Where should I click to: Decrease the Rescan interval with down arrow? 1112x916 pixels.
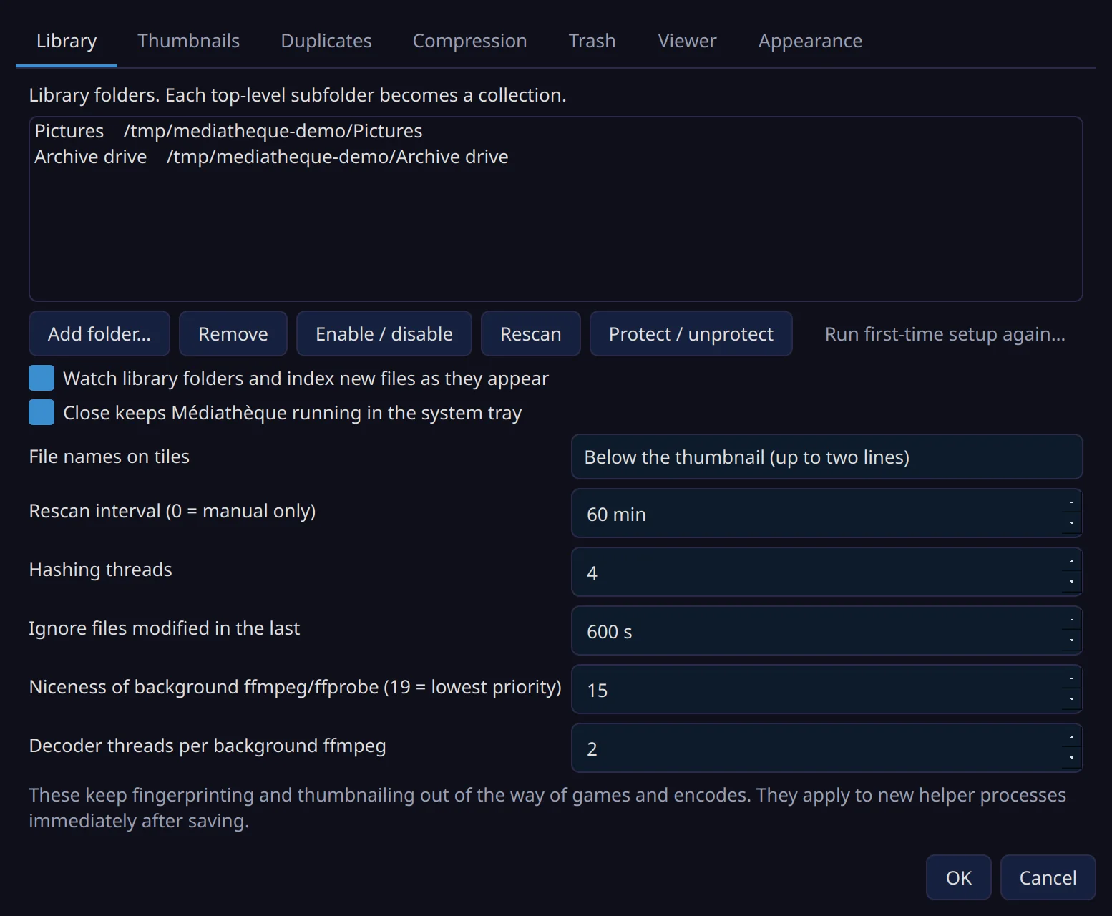coord(1072,524)
